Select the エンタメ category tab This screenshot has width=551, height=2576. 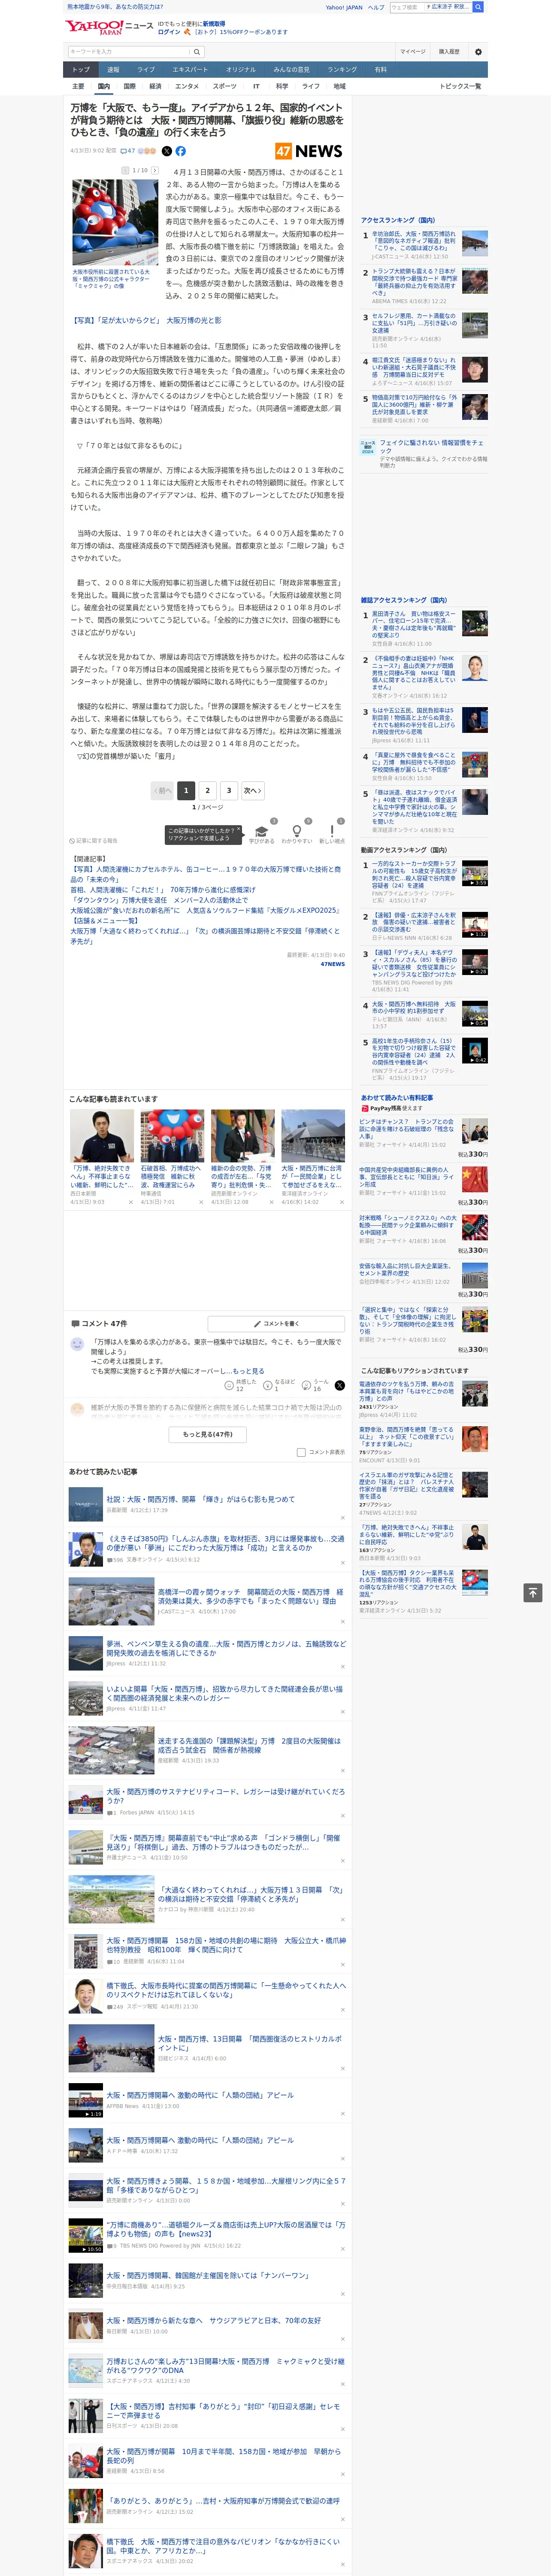pyautogui.click(x=187, y=86)
